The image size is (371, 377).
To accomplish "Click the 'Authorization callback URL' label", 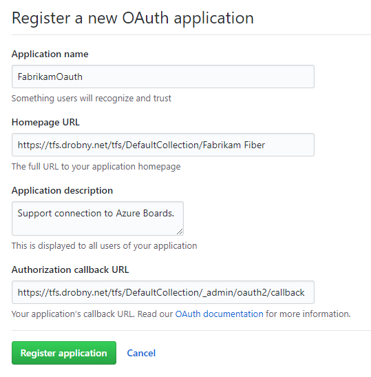I will point(70,269).
